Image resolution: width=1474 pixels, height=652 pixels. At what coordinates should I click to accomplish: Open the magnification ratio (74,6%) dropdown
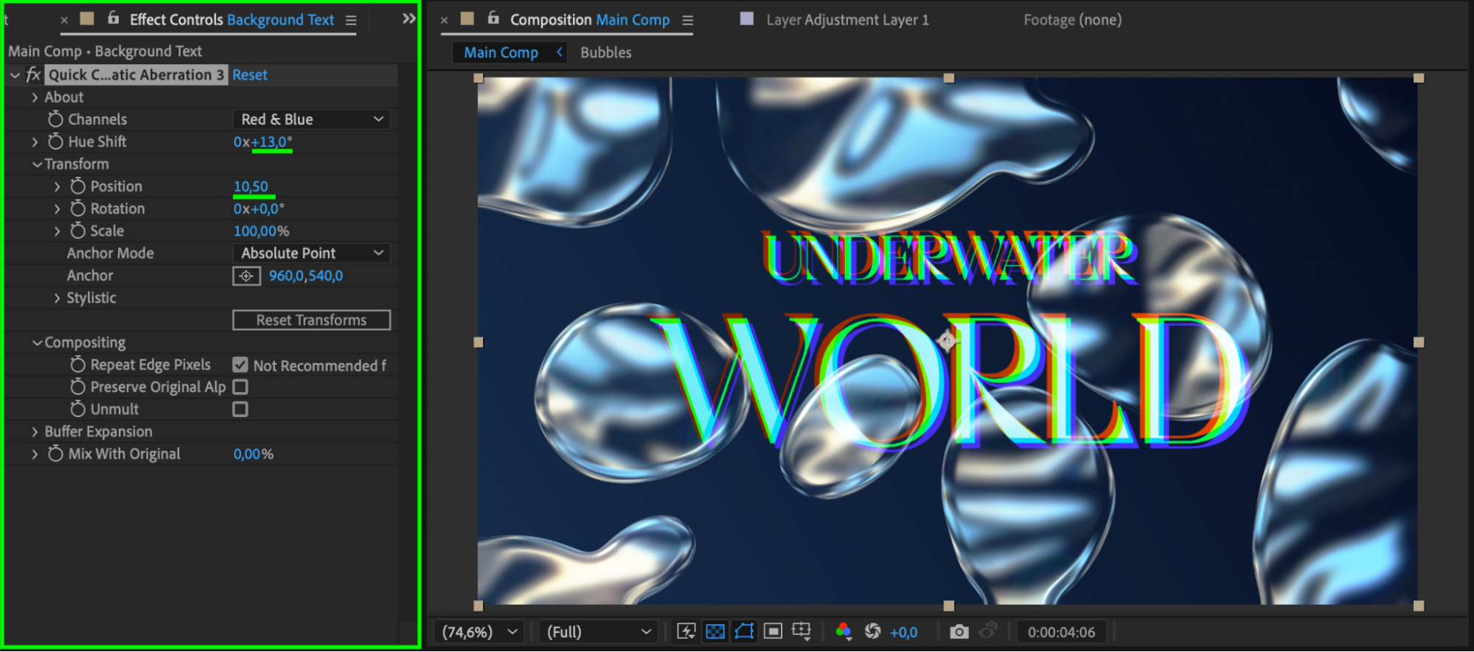coord(479,631)
